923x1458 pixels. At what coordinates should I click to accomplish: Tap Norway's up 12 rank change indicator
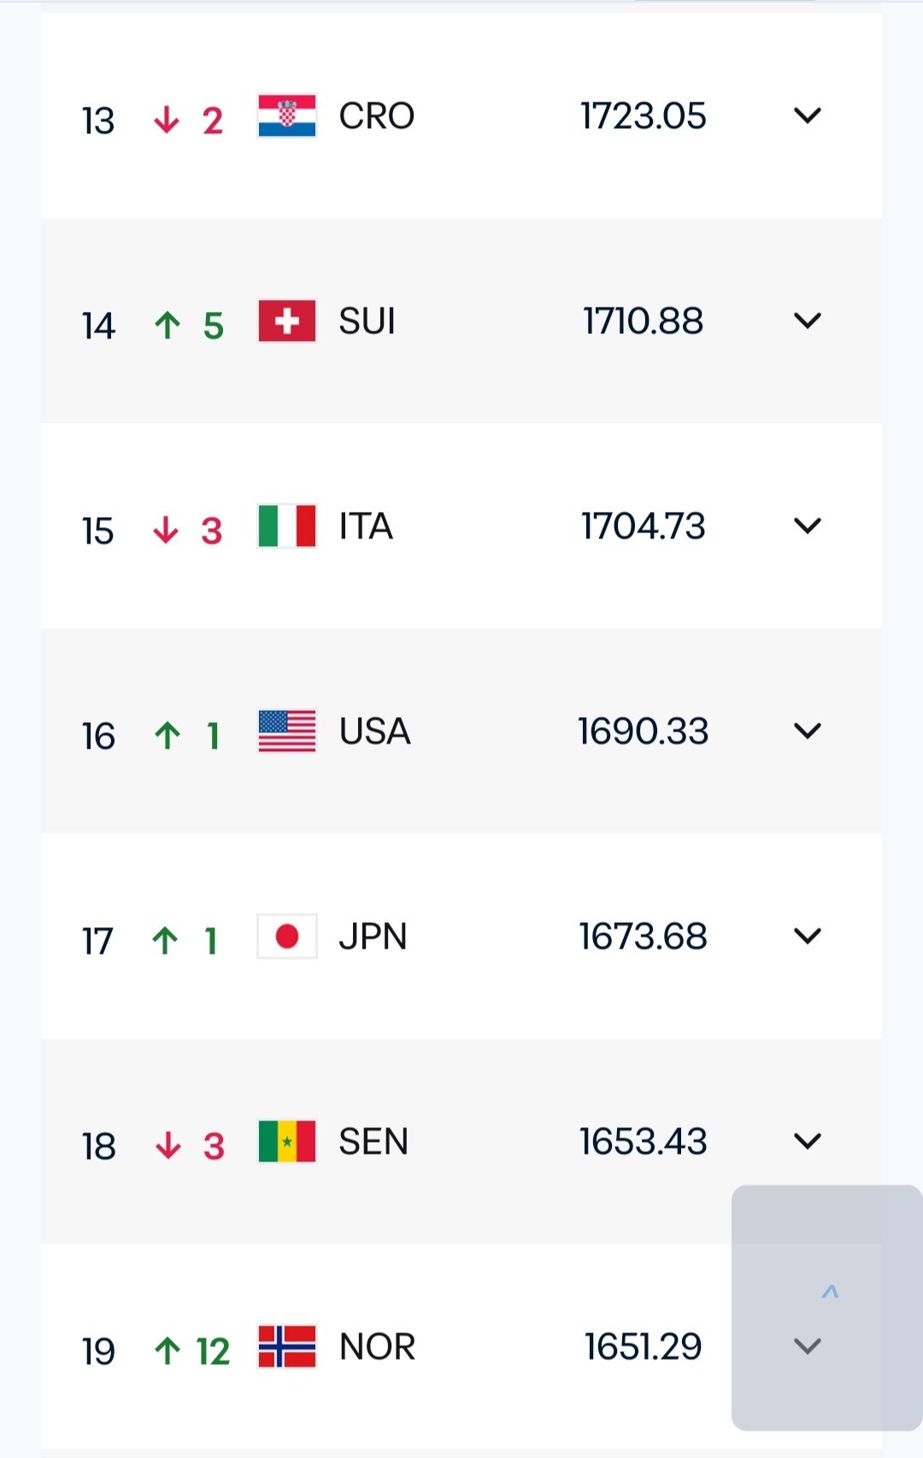[x=192, y=1351]
